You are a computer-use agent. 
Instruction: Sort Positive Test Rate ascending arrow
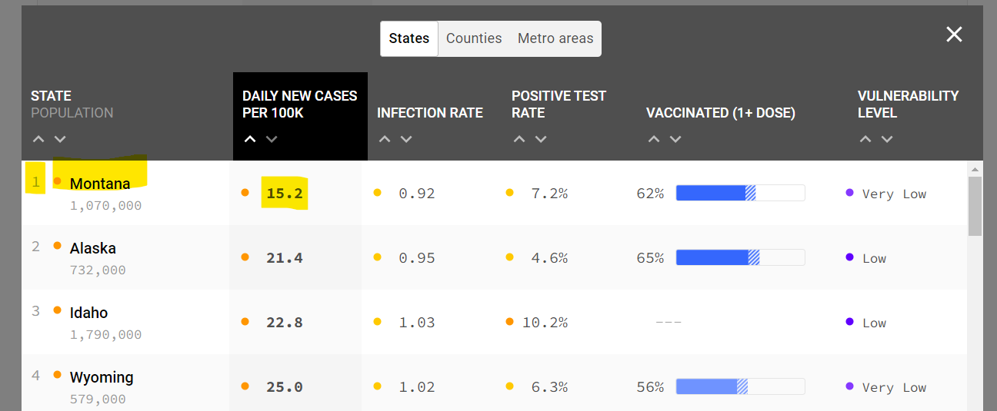coord(519,139)
